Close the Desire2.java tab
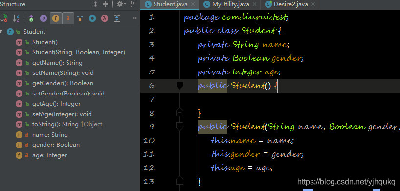 coord(313,4)
